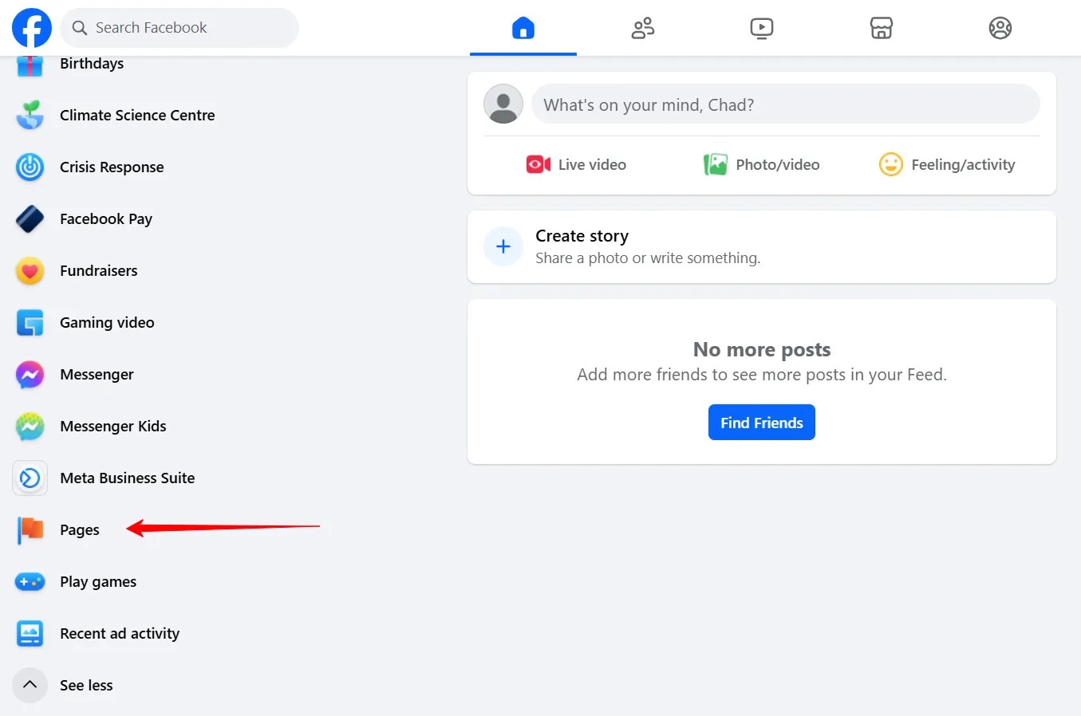The width and height of the screenshot is (1081, 716).
Task: Click the Search Facebook input field
Action: [179, 27]
